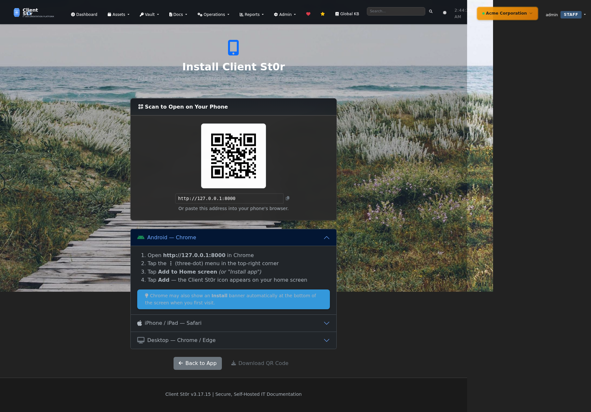The width and height of the screenshot is (591, 412).
Task: Collapse the Android — Chrome section
Action: point(234,238)
